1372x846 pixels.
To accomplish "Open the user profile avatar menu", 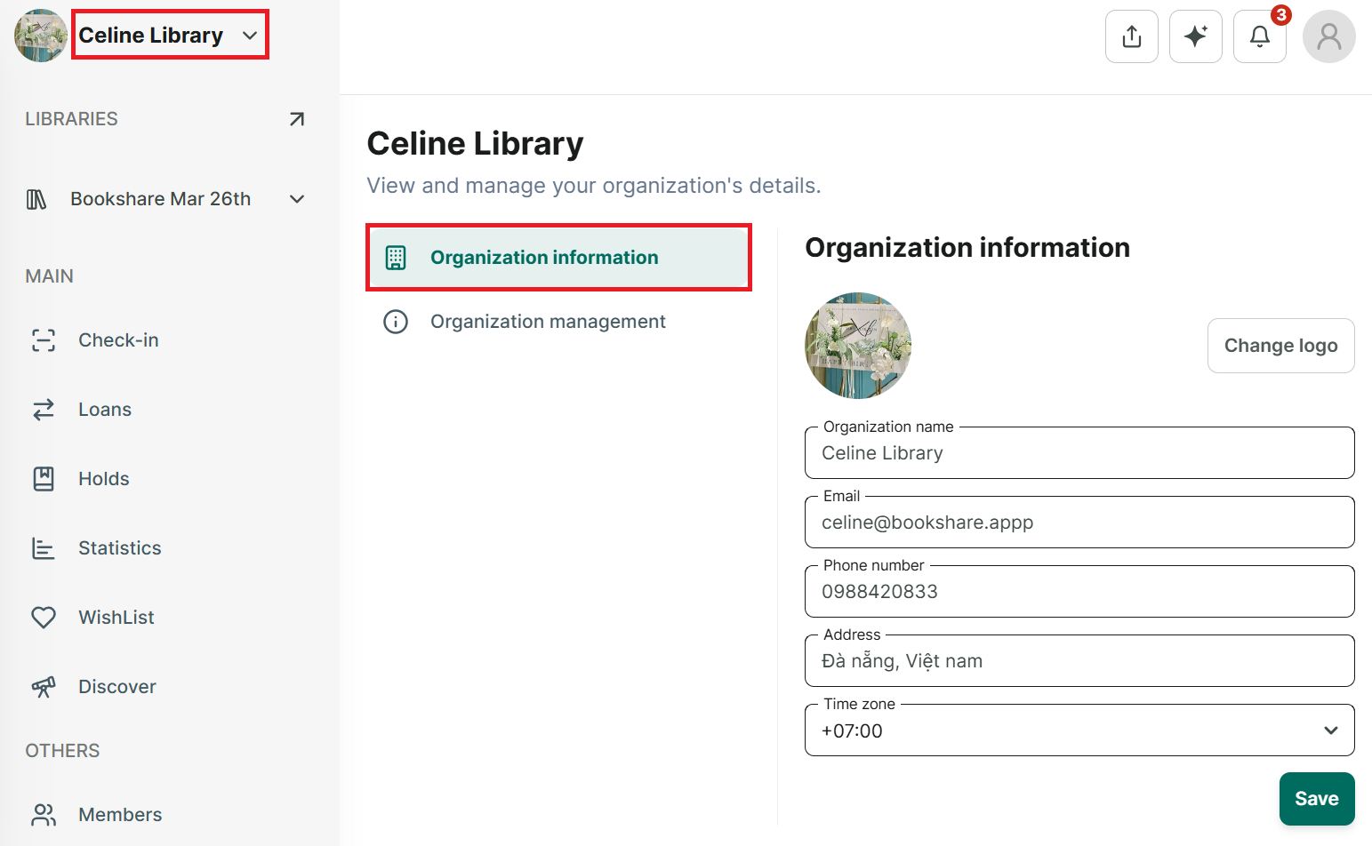I will pyautogui.click(x=1328, y=36).
